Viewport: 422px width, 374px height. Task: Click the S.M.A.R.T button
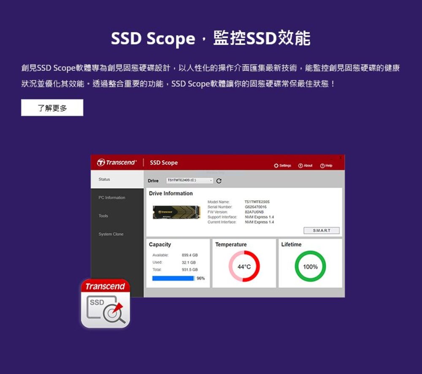(322, 230)
